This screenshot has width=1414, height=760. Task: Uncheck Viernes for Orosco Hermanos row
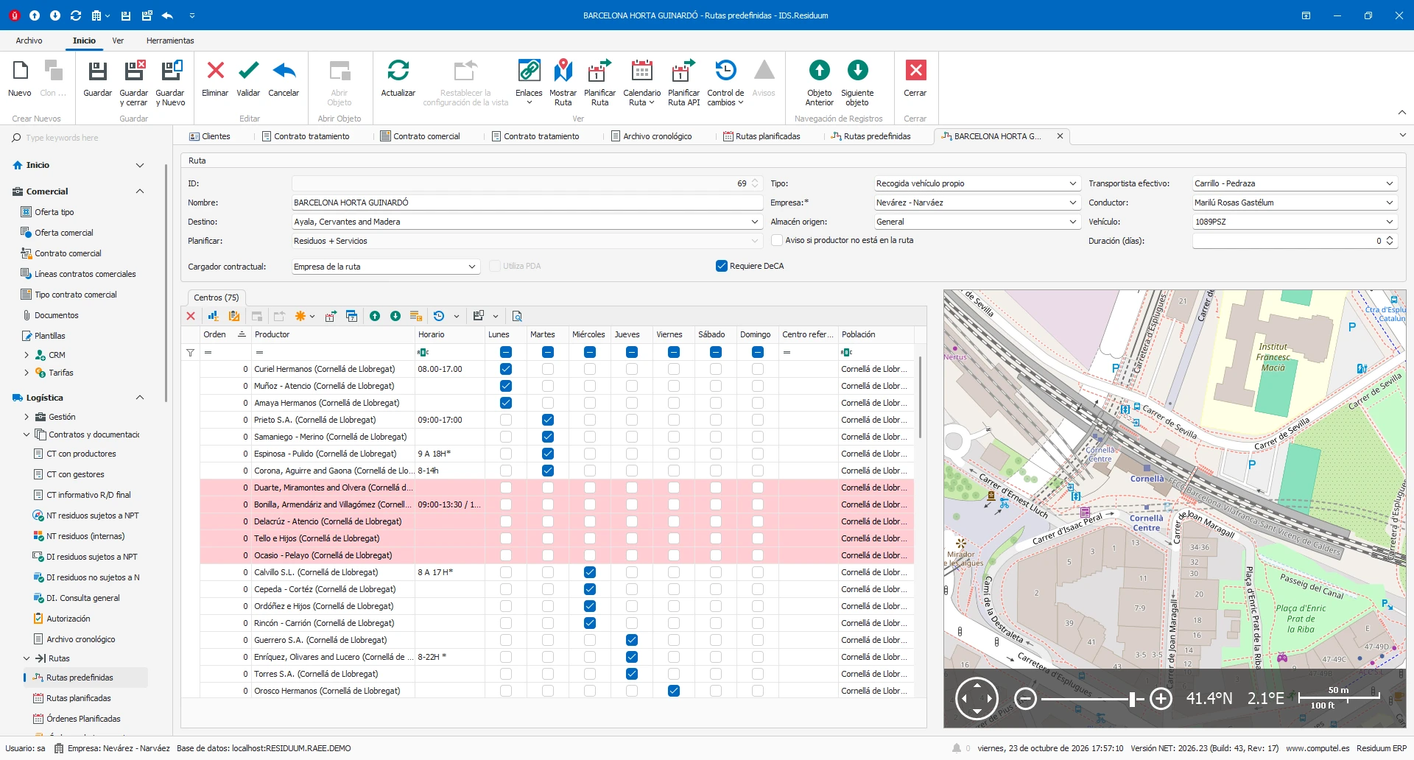674,691
